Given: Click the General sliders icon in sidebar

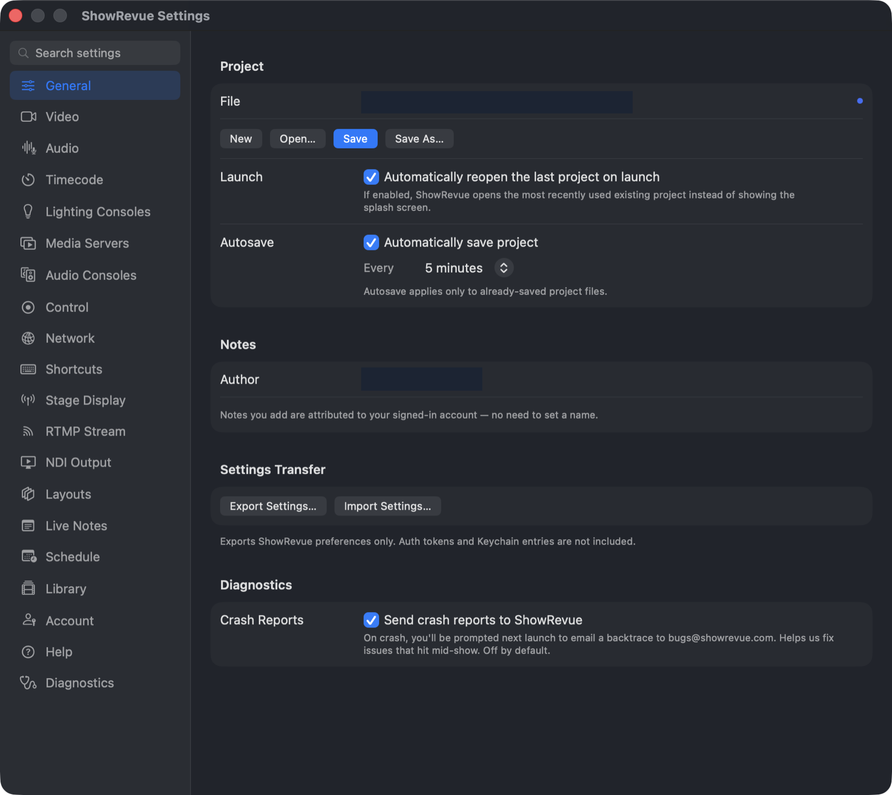Looking at the screenshot, I should click(28, 86).
